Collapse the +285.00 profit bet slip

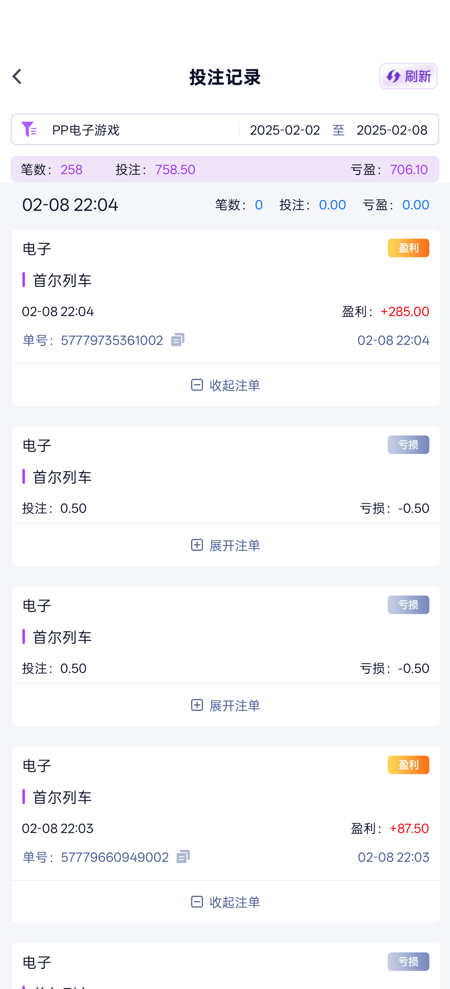coord(226,385)
